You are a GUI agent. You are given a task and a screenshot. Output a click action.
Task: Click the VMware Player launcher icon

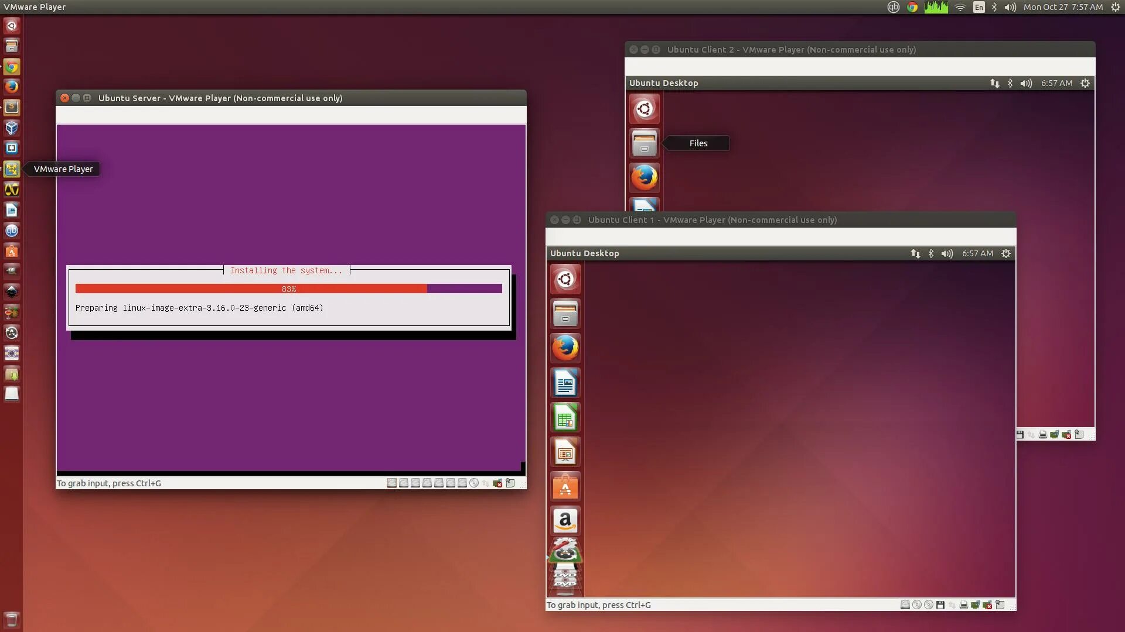click(x=12, y=169)
